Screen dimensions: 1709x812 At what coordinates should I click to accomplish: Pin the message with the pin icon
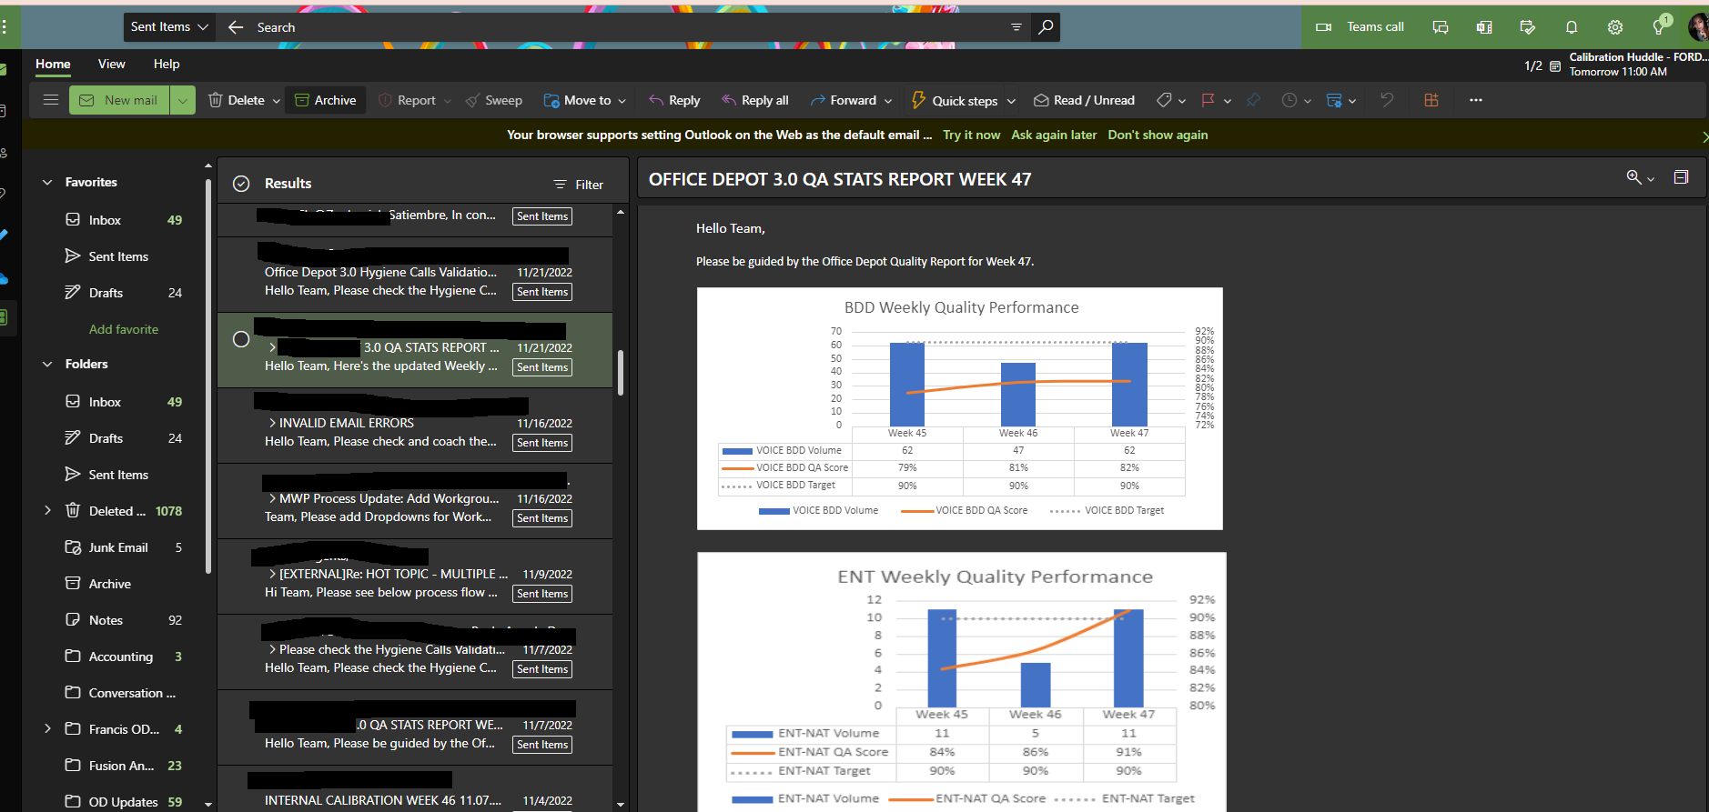click(x=1253, y=100)
